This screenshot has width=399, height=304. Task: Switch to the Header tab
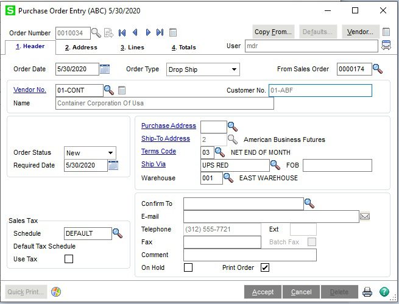30,46
